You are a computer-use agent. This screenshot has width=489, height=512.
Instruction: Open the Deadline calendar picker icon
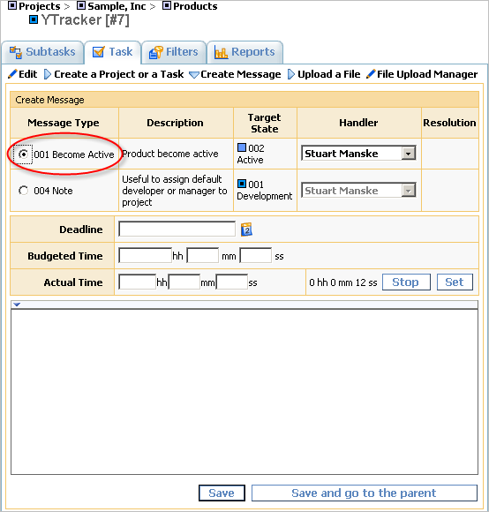tap(246, 230)
